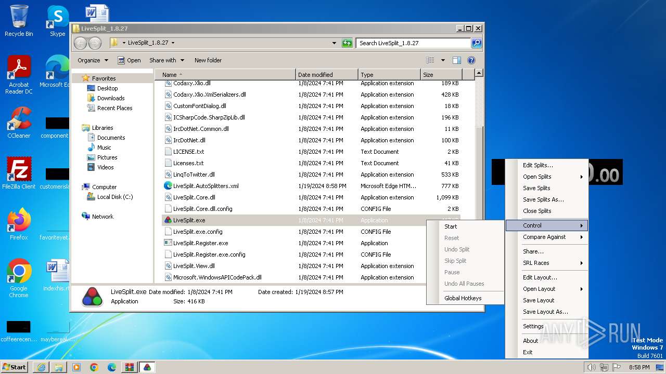
Task: Open Explorer help question-mark icon
Action: pos(471,60)
